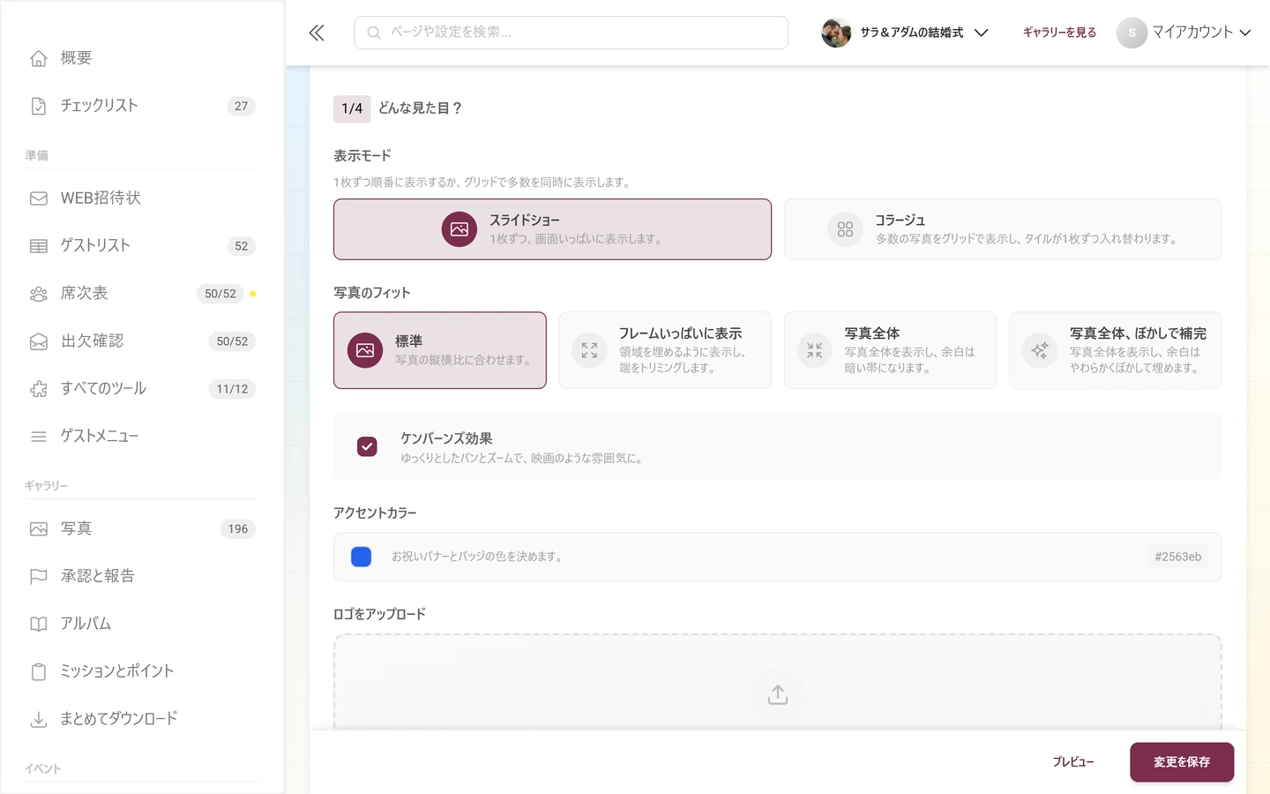
Task: Choose 標準 photo fit option
Action: tap(440, 350)
